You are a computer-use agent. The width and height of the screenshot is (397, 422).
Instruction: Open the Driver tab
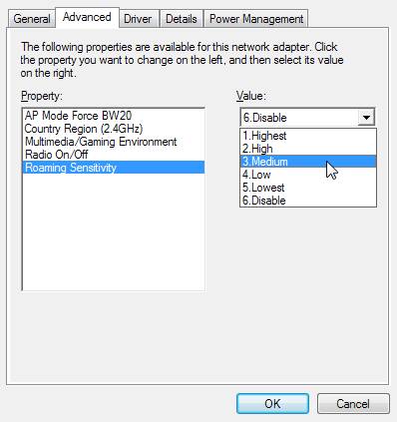pos(138,19)
